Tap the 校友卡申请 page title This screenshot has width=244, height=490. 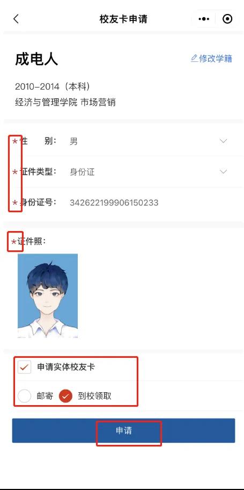tap(123, 19)
